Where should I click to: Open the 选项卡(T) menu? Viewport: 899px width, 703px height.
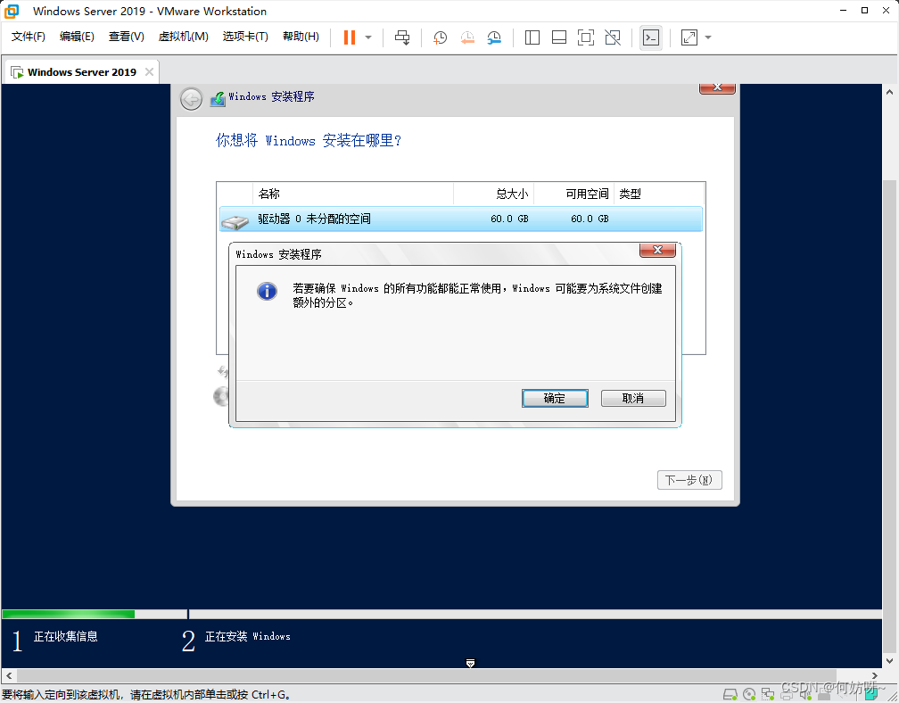[x=244, y=37]
